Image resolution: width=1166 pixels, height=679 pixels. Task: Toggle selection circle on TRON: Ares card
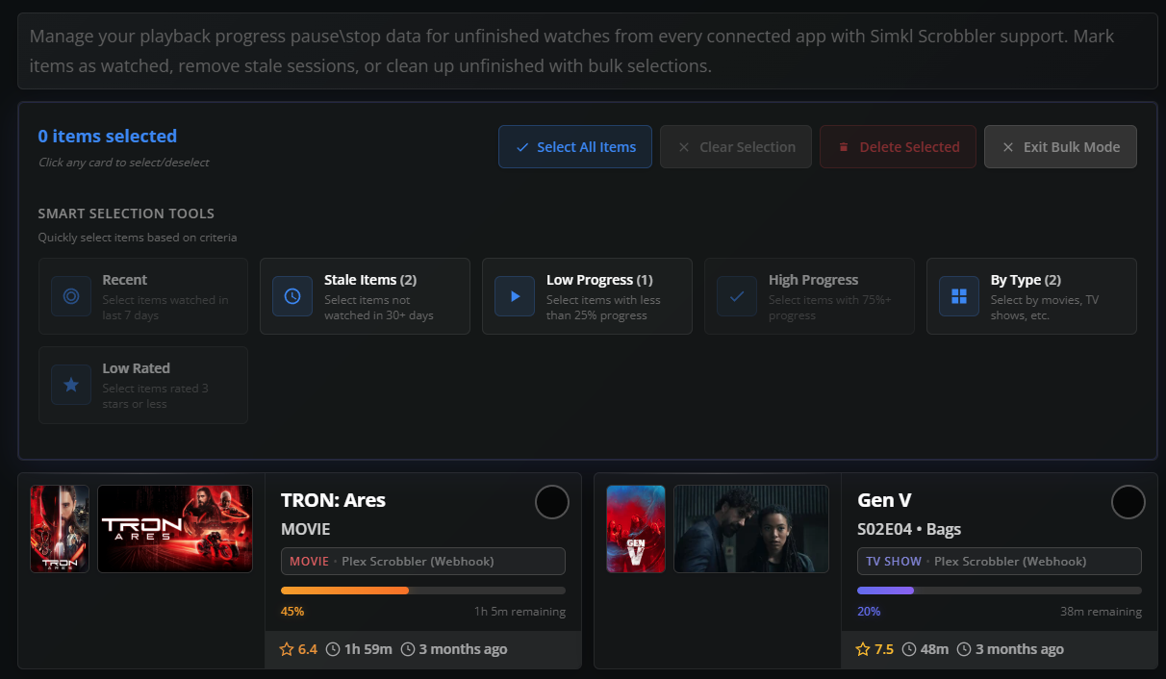pos(552,502)
